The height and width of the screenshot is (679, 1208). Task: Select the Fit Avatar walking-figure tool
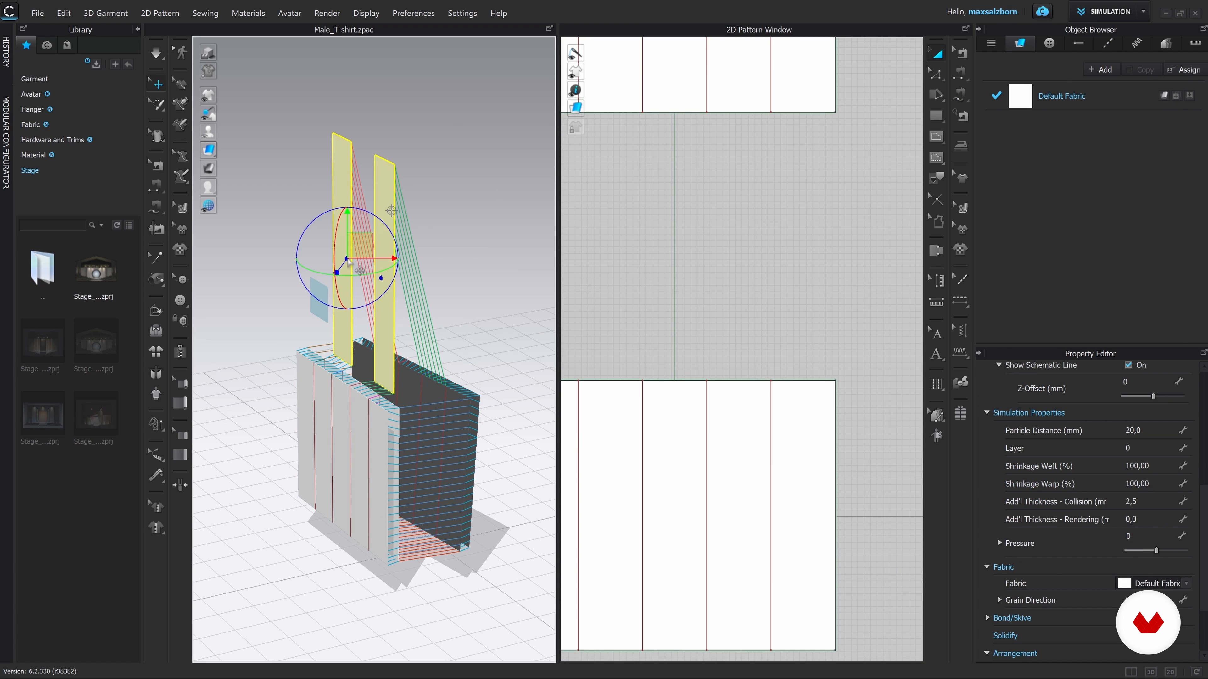[x=181, y=52]
